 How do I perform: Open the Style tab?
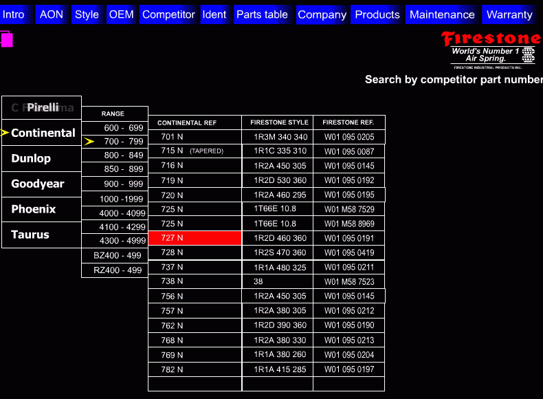tap(87, 14)
